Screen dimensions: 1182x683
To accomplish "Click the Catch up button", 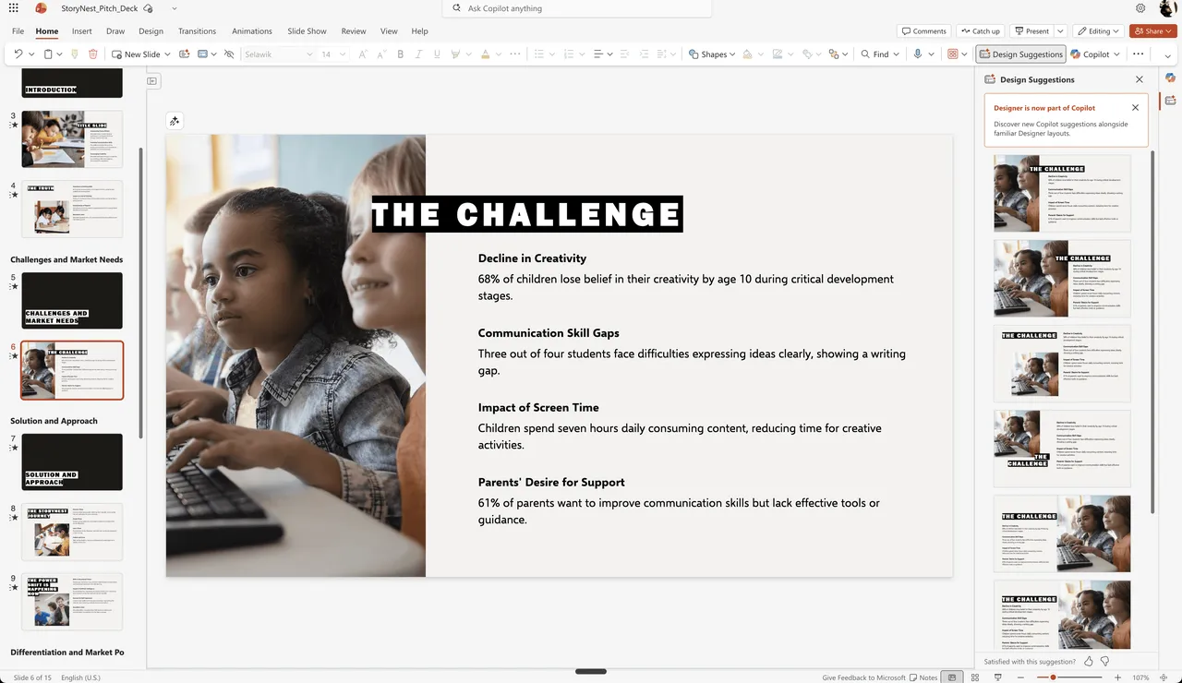I will pyautogui.click(x=981, y=31).
